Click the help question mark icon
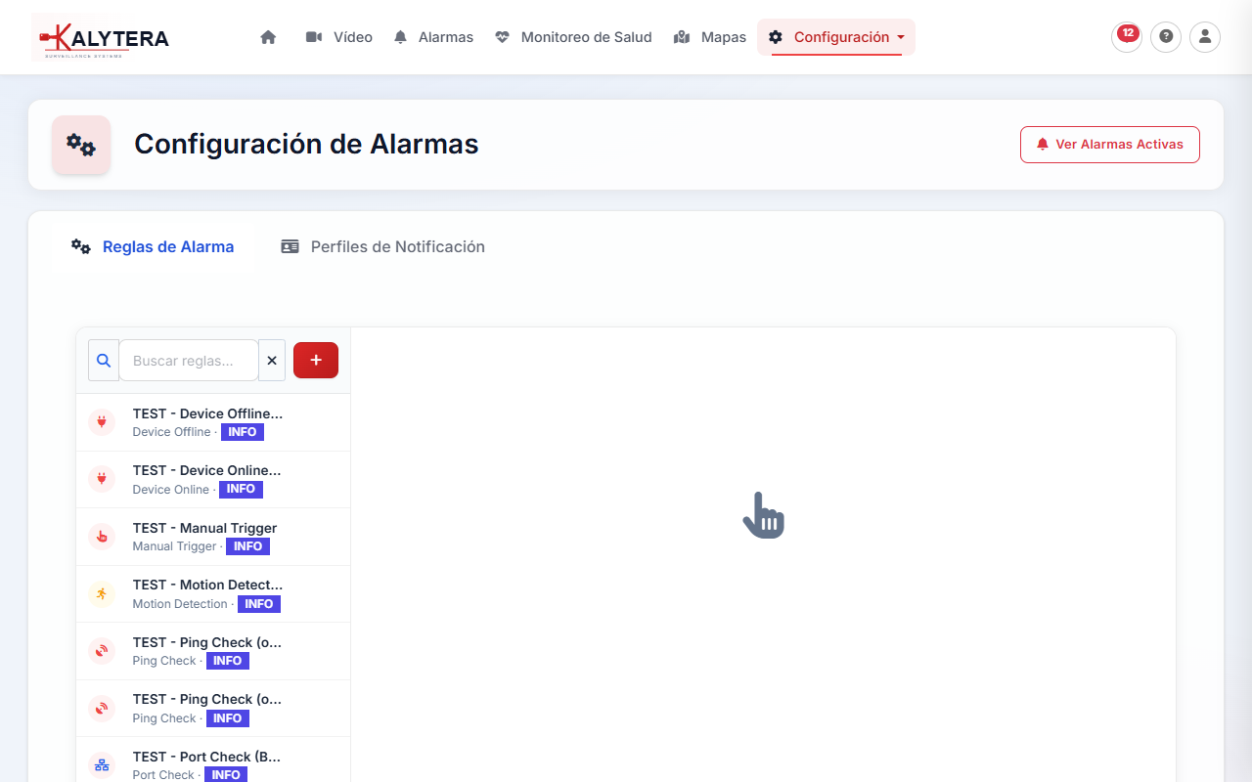 point(1166,37)
